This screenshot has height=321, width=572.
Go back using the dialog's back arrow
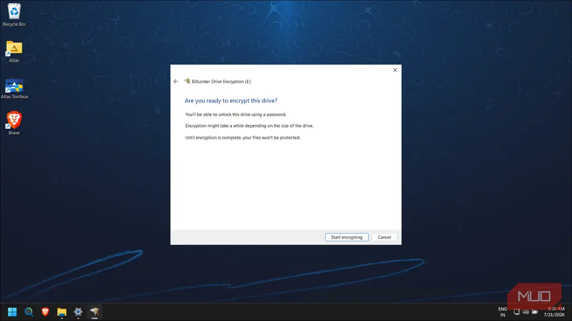point(176,81)
